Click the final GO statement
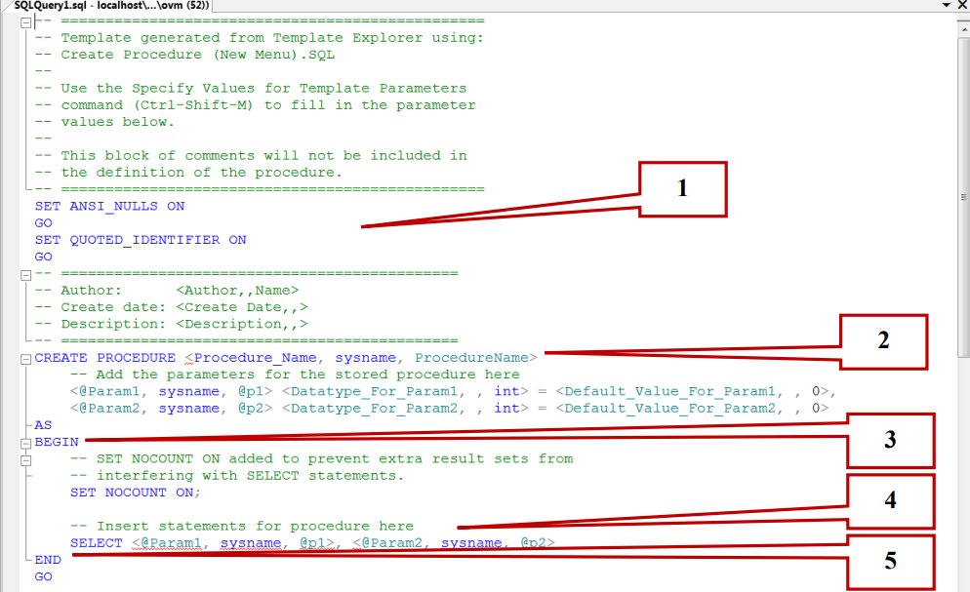Screen dimensions: 970x592 [42, 576]
